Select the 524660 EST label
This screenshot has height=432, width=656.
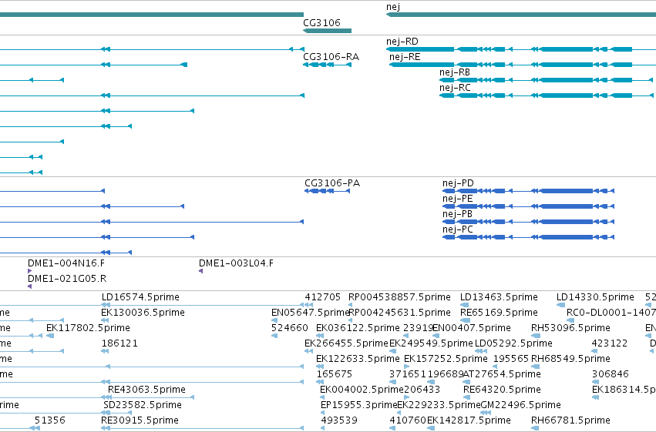tap(290, 328)
